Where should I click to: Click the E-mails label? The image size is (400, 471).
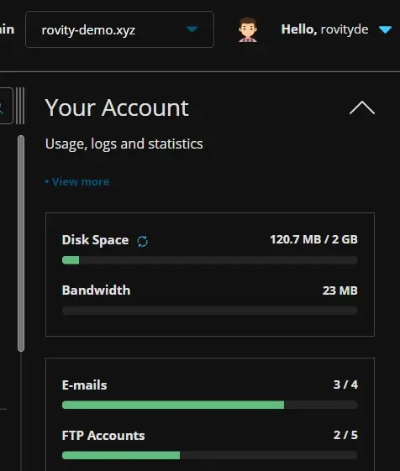tap(84, 385)
